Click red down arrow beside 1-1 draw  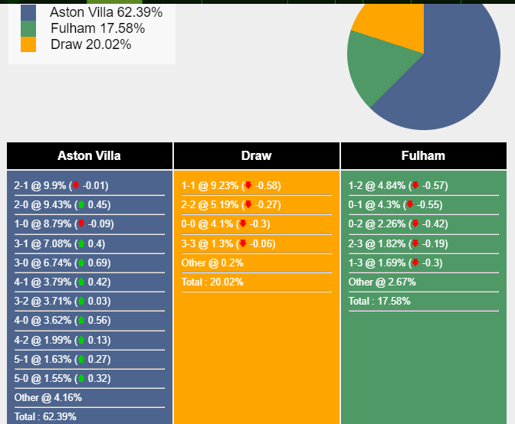tap(248, 186)
